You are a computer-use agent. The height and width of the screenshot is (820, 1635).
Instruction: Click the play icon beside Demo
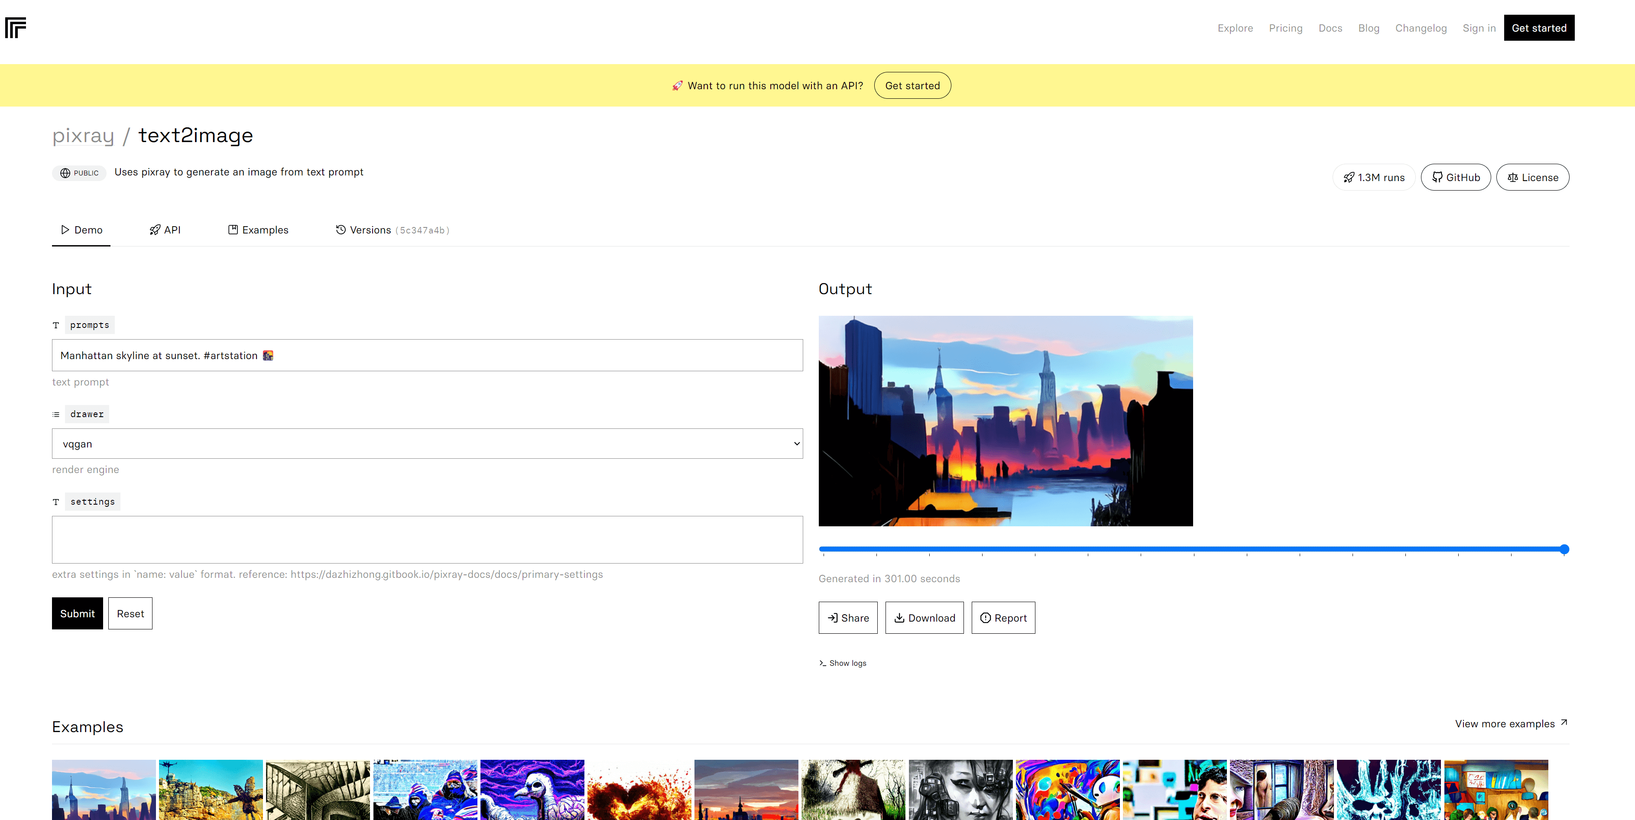[x=65, y=230]
